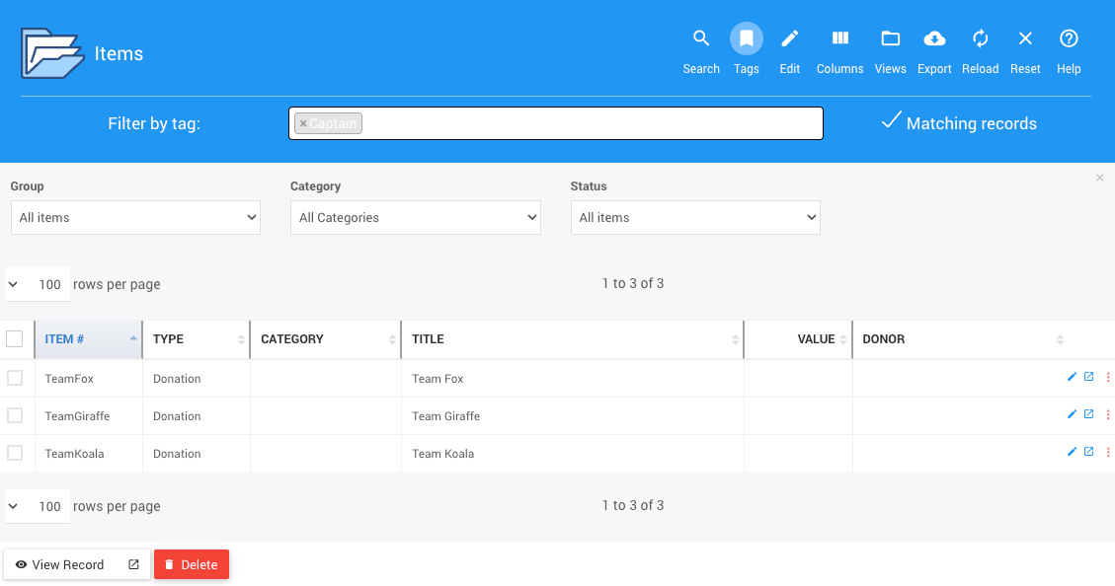This screenshot has height=586, width=1115.
Task: Edit the TeamFox row with the pencil icon
Action: [x=1072, y=377]
